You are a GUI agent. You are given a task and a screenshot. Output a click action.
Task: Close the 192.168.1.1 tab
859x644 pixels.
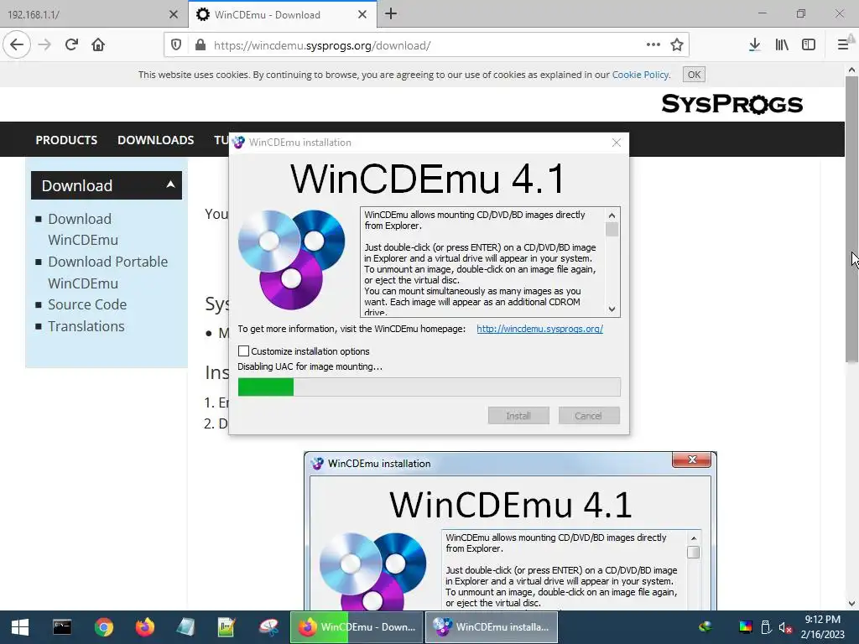(x=173, y=15)
